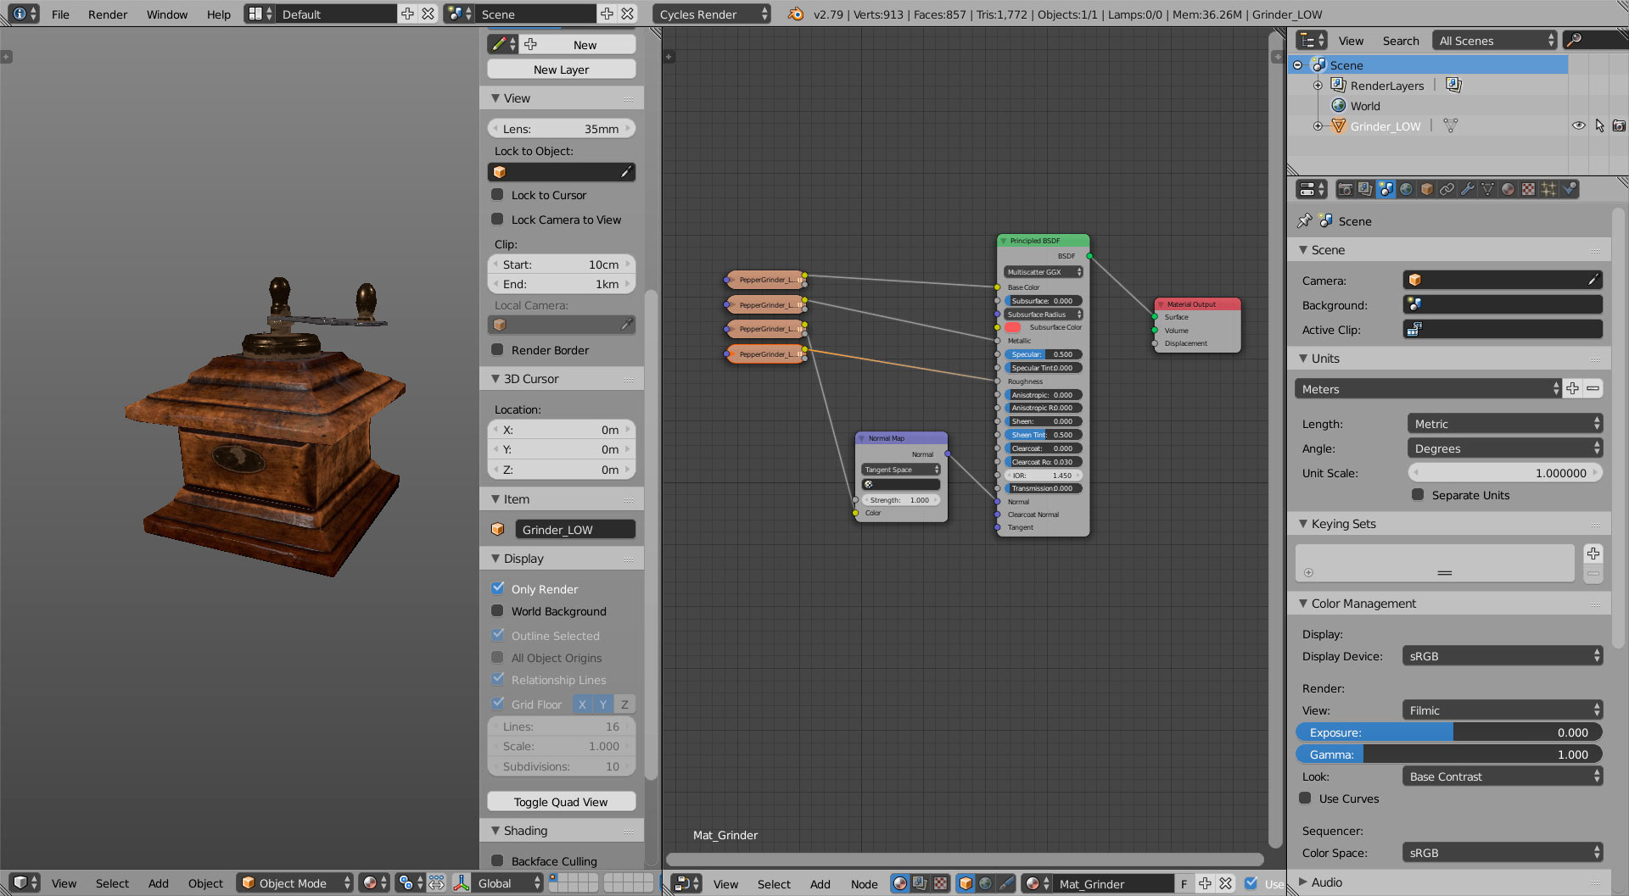This screenshot has height=896, width=1629.
Task: Open the Angle Degrees dropdown
Action: click(1504, 448)
